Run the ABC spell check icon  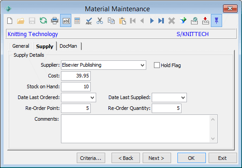(x=89, y=21)
